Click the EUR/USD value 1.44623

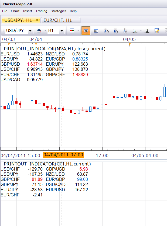pos(35,54)
